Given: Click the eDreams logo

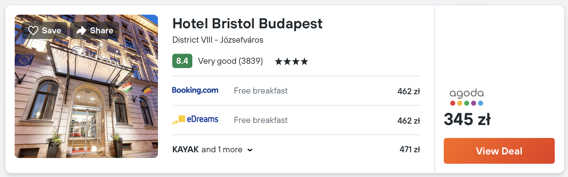Looking at the screenshot, I should (195, 119).
